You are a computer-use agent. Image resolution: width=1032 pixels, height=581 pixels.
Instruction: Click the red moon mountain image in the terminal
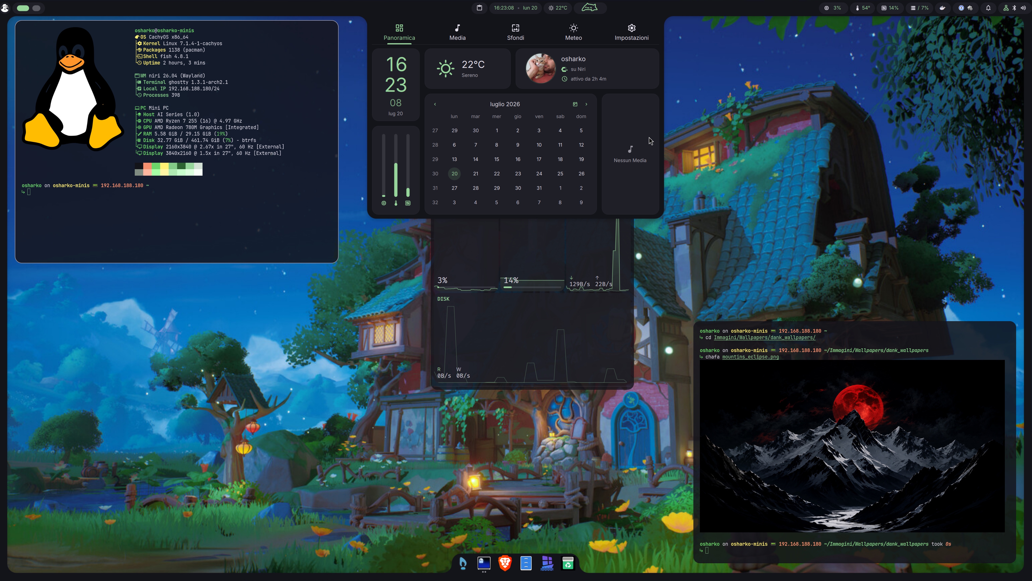[x=852, y=446]
